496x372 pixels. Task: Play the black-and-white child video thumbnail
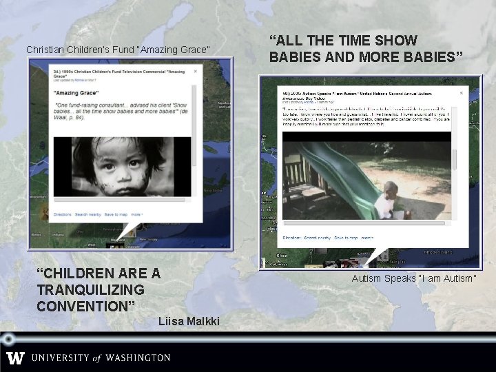point(123,167)
